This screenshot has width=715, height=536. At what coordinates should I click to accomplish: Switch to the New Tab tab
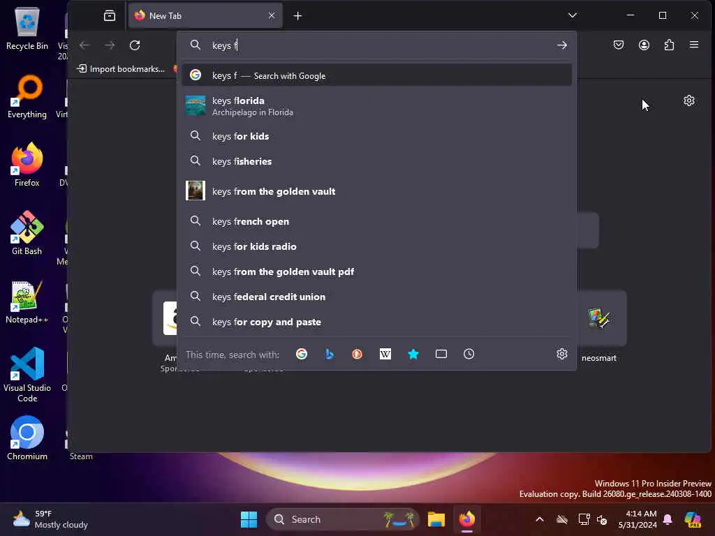click(x=205, y=15)
